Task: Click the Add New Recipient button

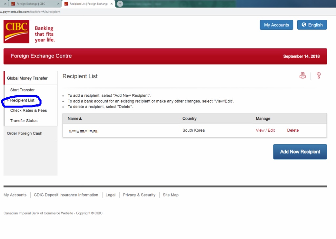Action: [300, 152]
